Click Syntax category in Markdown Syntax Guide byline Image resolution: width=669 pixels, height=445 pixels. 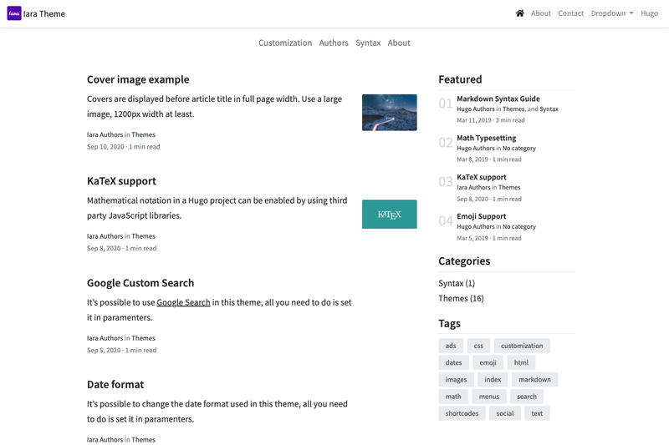[x=549, y=109]
